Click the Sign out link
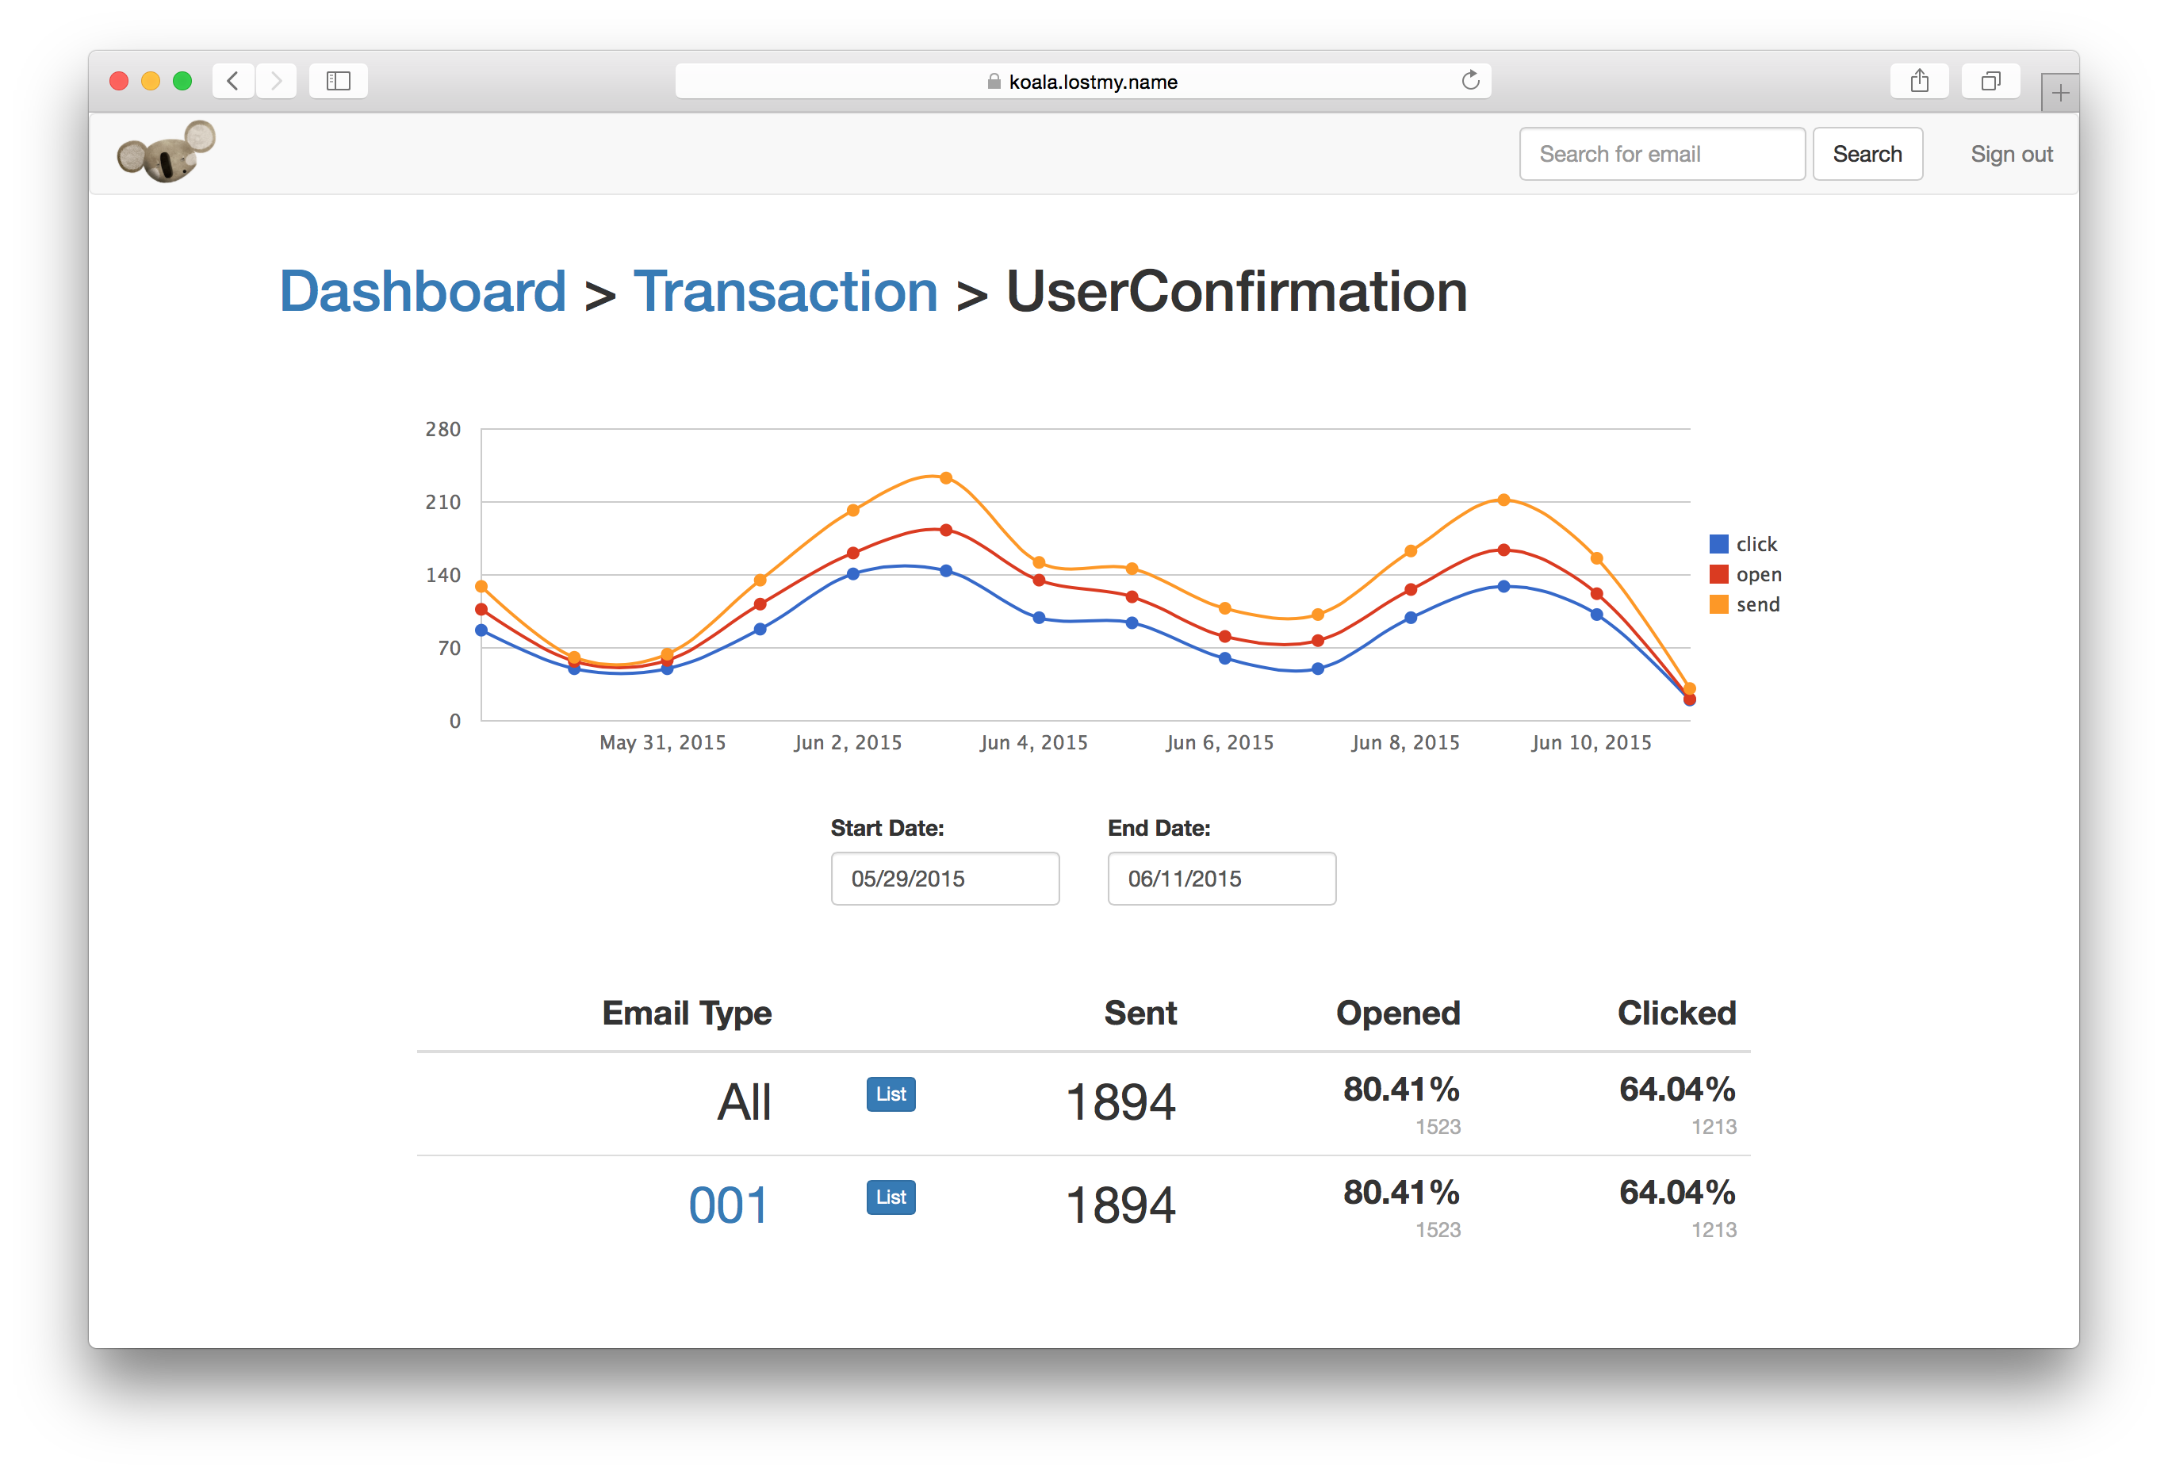This screenshot has width=2168, height=1475. tap(2011, 154)
